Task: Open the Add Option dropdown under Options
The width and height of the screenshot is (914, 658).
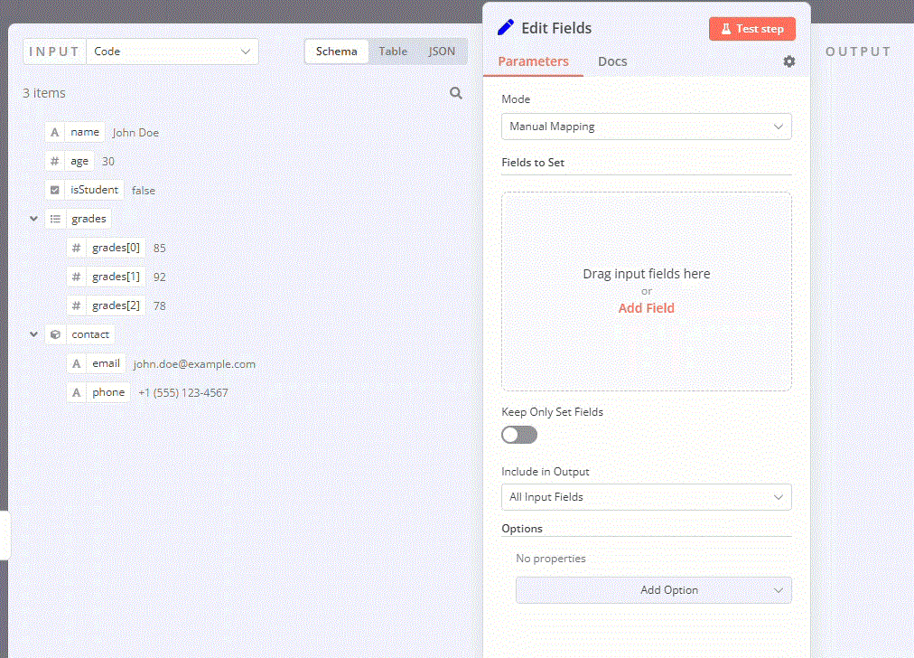Action: click(652, 589)
